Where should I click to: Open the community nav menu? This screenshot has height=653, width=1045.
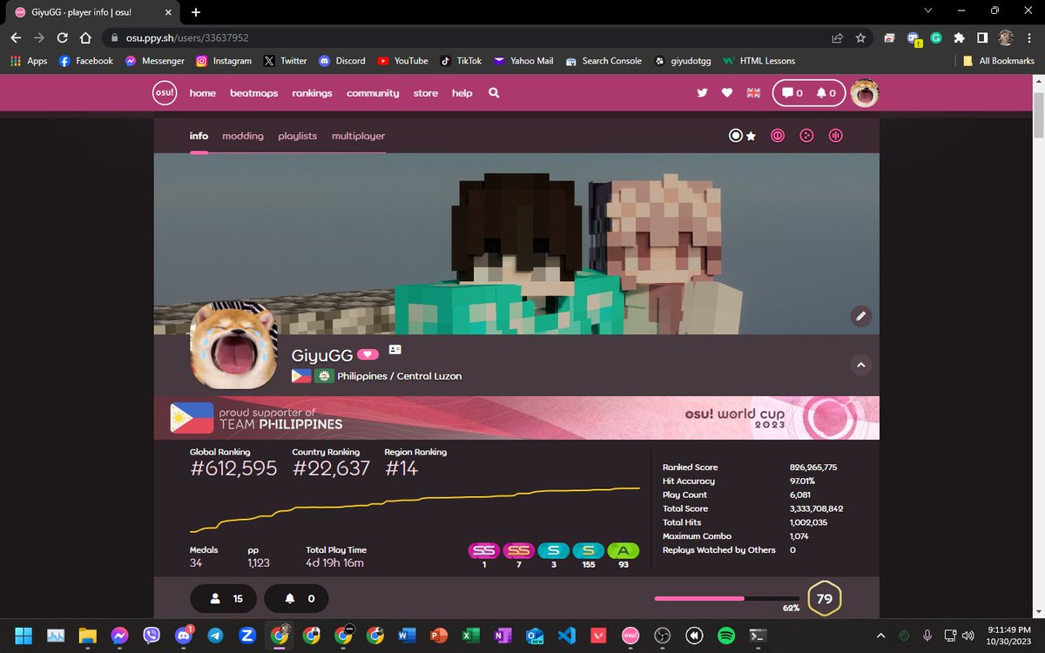pos(373,93)
